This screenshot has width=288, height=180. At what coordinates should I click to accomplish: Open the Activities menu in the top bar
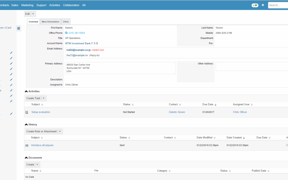point(55,5)
